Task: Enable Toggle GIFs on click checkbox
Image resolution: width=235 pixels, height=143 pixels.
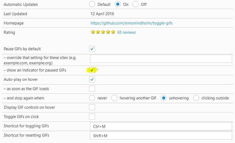Action: click(92, 117)
